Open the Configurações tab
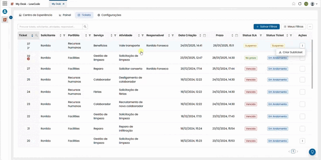Image resolution: width=321 pixels, height=160 pixels. tap(109, 15)
